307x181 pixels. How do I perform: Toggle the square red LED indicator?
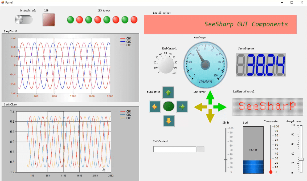click(x=49, y=20)
